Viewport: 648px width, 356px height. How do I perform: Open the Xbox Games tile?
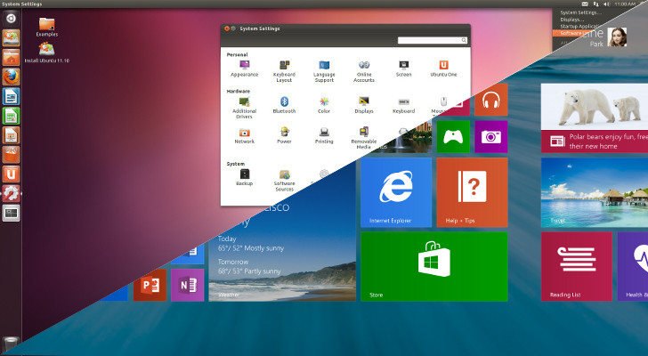[x=452, y=136]
